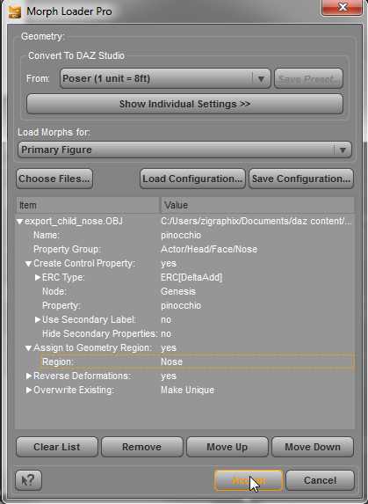Click the Cancel button
Image resolution: width=368 pixels, height=504 pixels.
pos(320,480)
